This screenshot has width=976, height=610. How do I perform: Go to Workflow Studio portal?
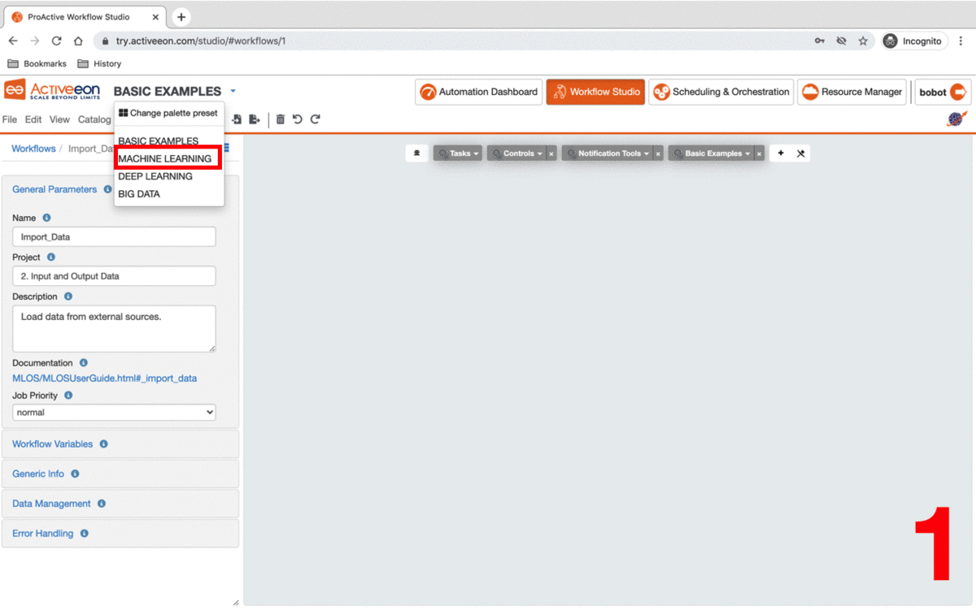[x=595, y=92]
